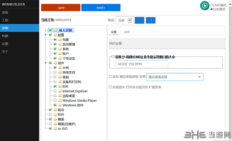The image size is (232, 141).
Task: Select the zz-ISO tree item label
Action: [x=63, y=129]
